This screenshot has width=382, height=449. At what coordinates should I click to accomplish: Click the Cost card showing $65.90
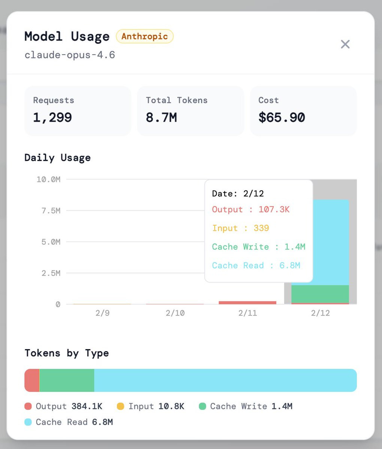303,111
